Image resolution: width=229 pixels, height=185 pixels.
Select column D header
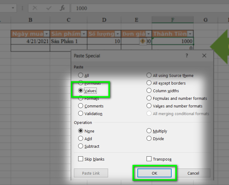point(104,20)
